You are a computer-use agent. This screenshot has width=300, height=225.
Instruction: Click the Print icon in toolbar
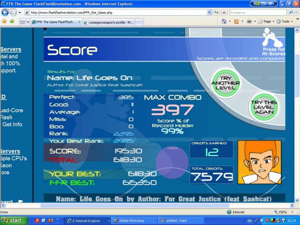pos(249,22)
